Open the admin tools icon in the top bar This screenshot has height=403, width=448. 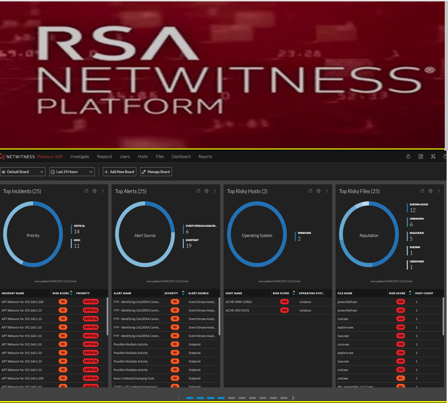click(433, 156)
